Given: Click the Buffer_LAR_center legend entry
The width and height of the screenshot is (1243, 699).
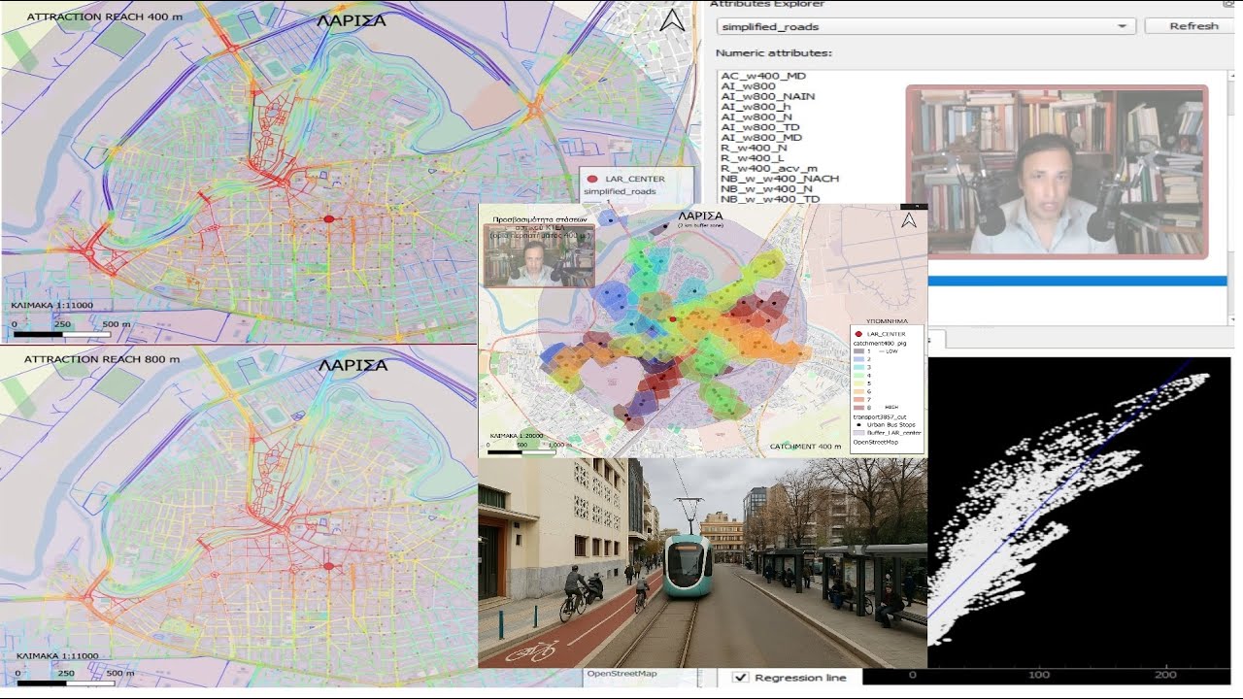Looking at the screenshot, I should point(887,433).
